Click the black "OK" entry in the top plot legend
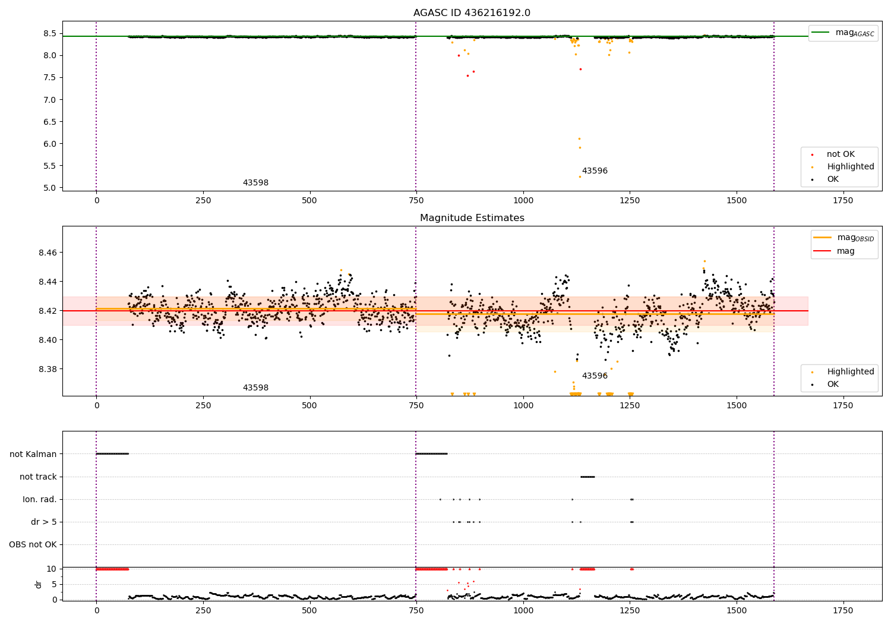 (833, 179)
